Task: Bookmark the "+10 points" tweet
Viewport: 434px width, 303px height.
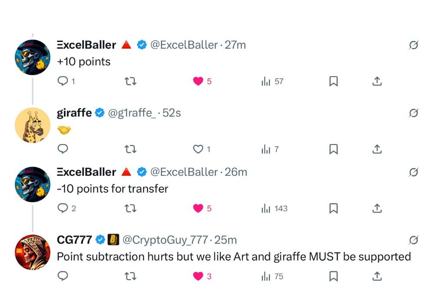Action: [333, 81]
